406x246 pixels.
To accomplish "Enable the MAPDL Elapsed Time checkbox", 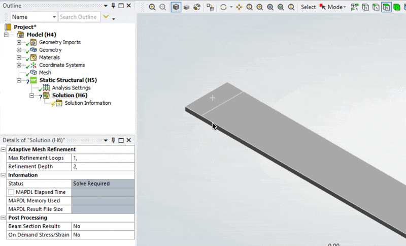I will pos(12,192).
